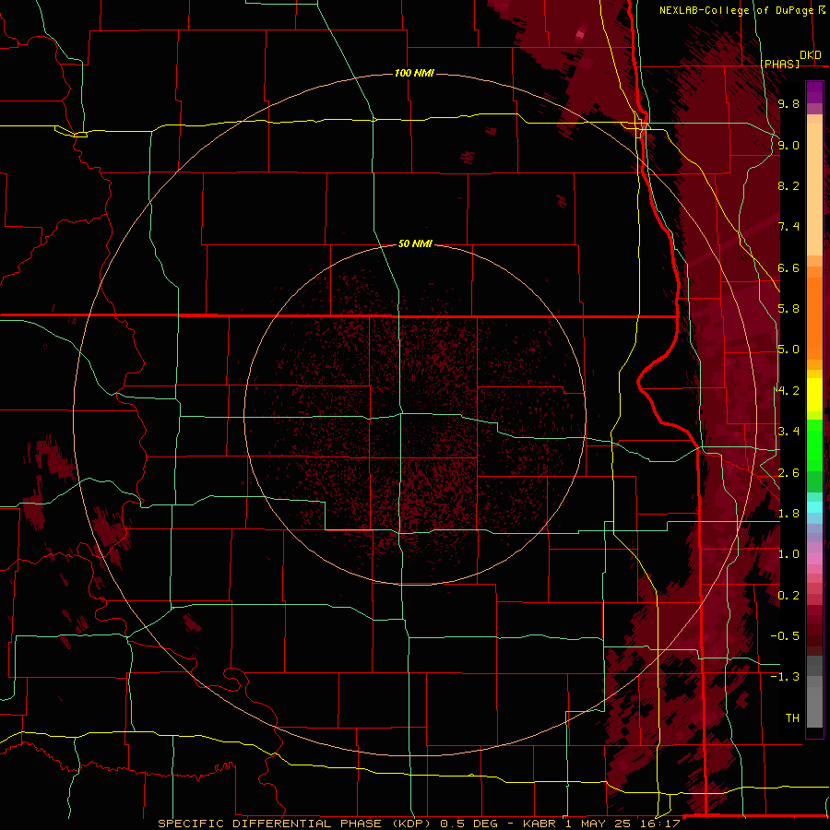Click the 9.8 value on the color scale

pos(788,103)
